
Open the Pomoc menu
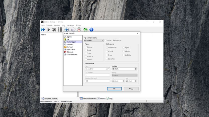79,25
